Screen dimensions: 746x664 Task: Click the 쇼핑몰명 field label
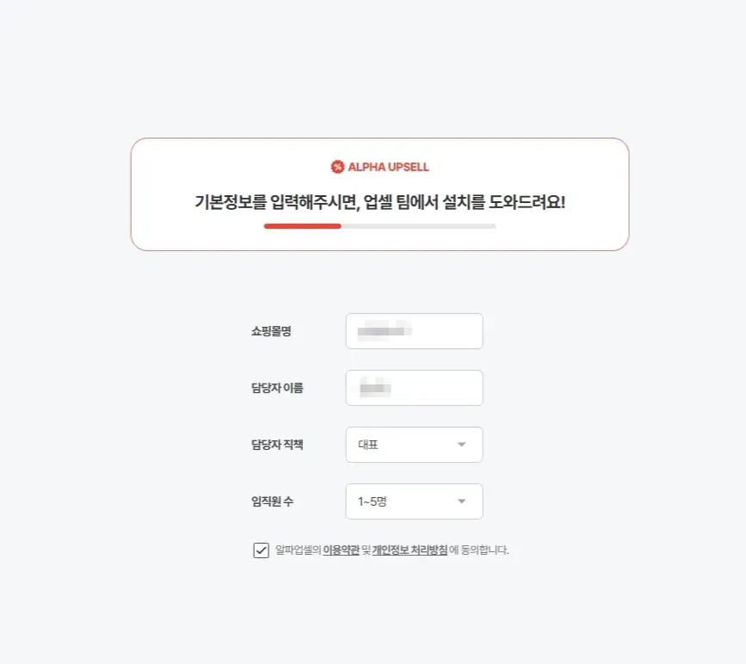[x=271, y=331]
